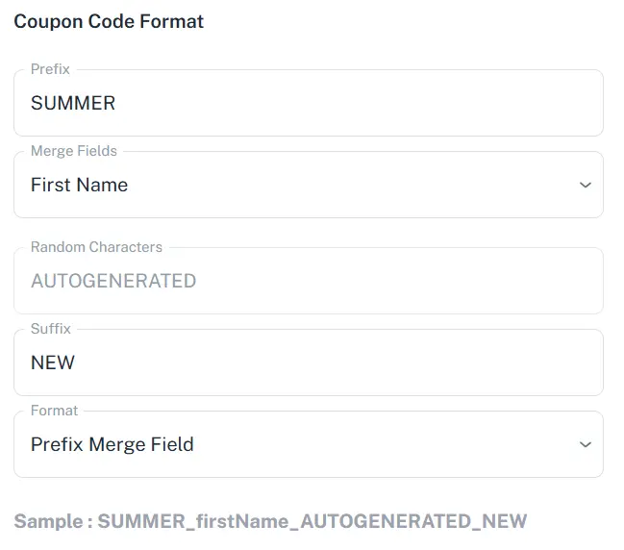Screen dimensions: 624x550
Task: Select the 'First Name' merge field value
Action: tap(79, 185)
